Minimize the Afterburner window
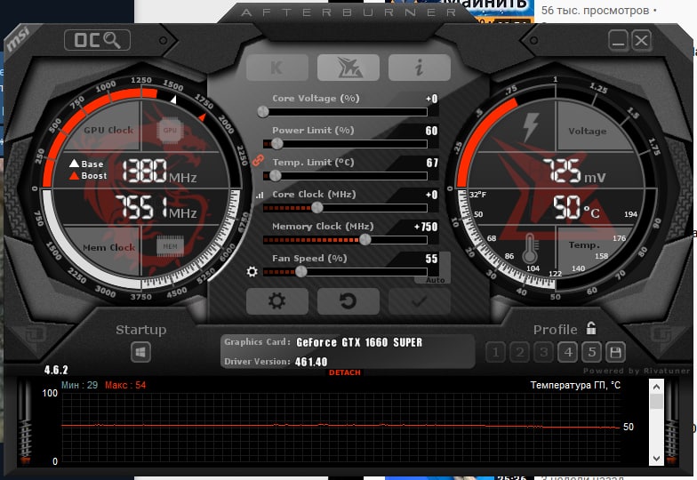 point(618,40)
